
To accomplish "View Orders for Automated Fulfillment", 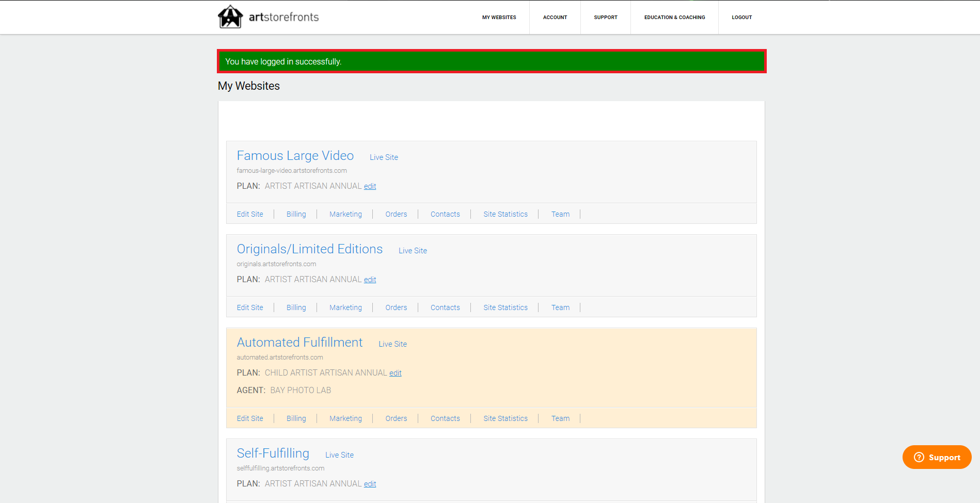I will click(396, 418).
